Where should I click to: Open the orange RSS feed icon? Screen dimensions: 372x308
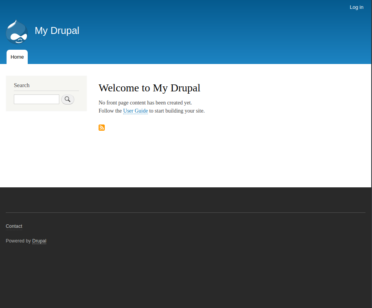point(102,128)
